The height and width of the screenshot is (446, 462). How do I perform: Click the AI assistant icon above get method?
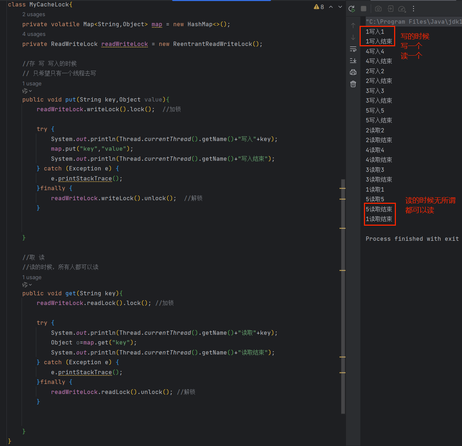[x=25, y=285]
